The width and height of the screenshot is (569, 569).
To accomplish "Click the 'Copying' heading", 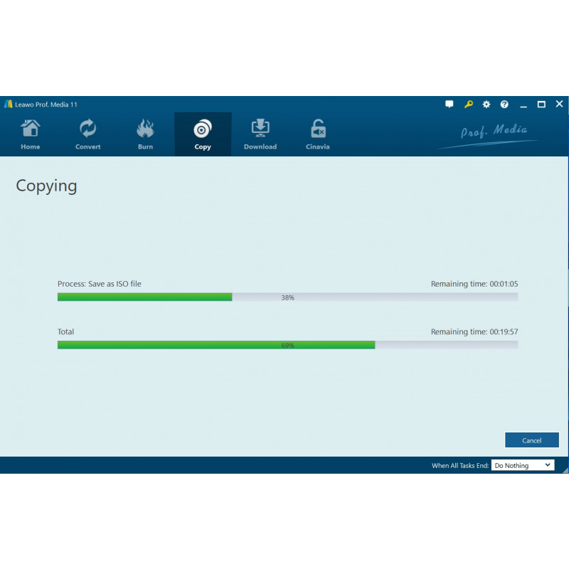I will 46,186.
